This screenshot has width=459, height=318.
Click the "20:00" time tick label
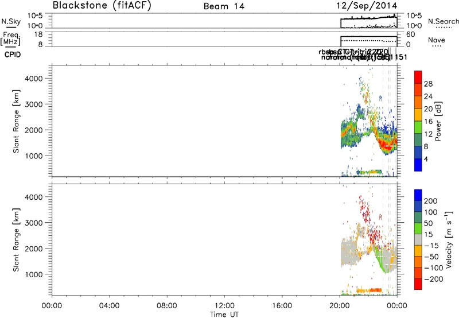coord(340,306)
